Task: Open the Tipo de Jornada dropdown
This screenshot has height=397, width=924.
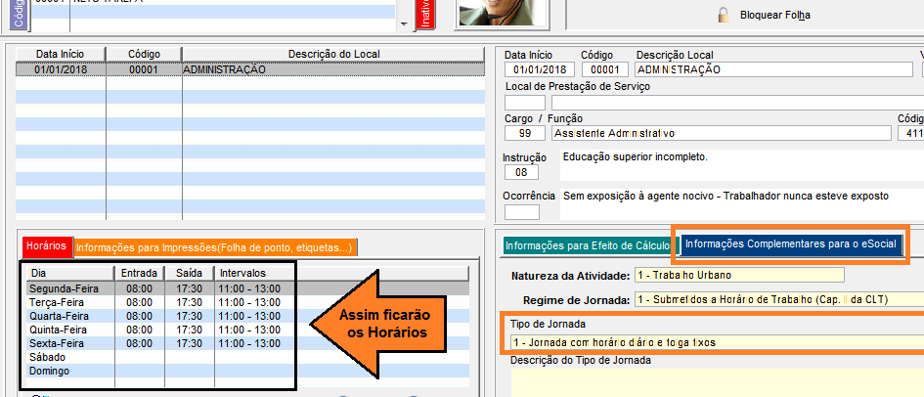Action: [x=717, y=342]
